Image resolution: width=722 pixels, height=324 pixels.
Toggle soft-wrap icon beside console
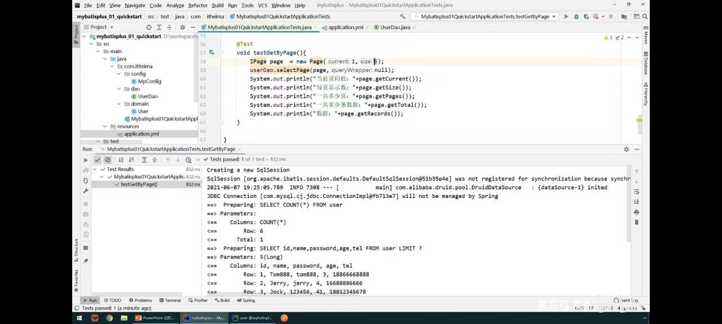click(636, 191)
